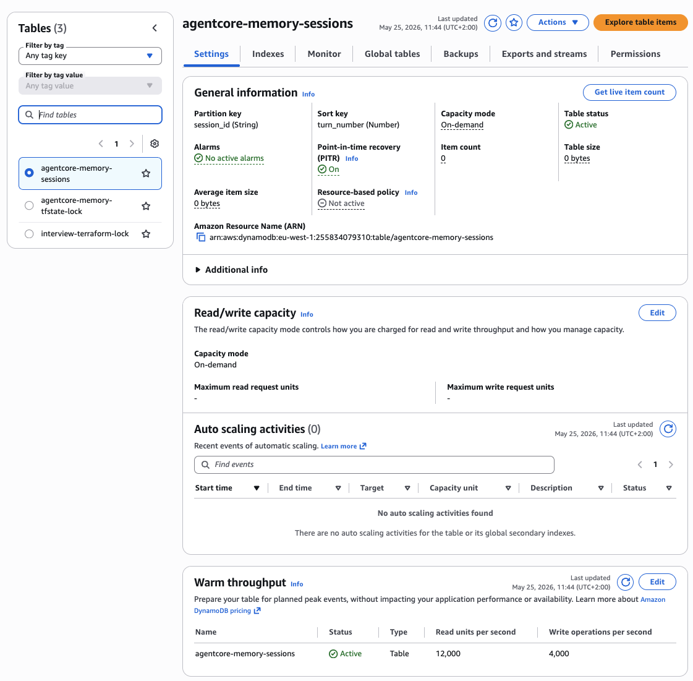
Task: Go to previous tables page
Action: 101,143
